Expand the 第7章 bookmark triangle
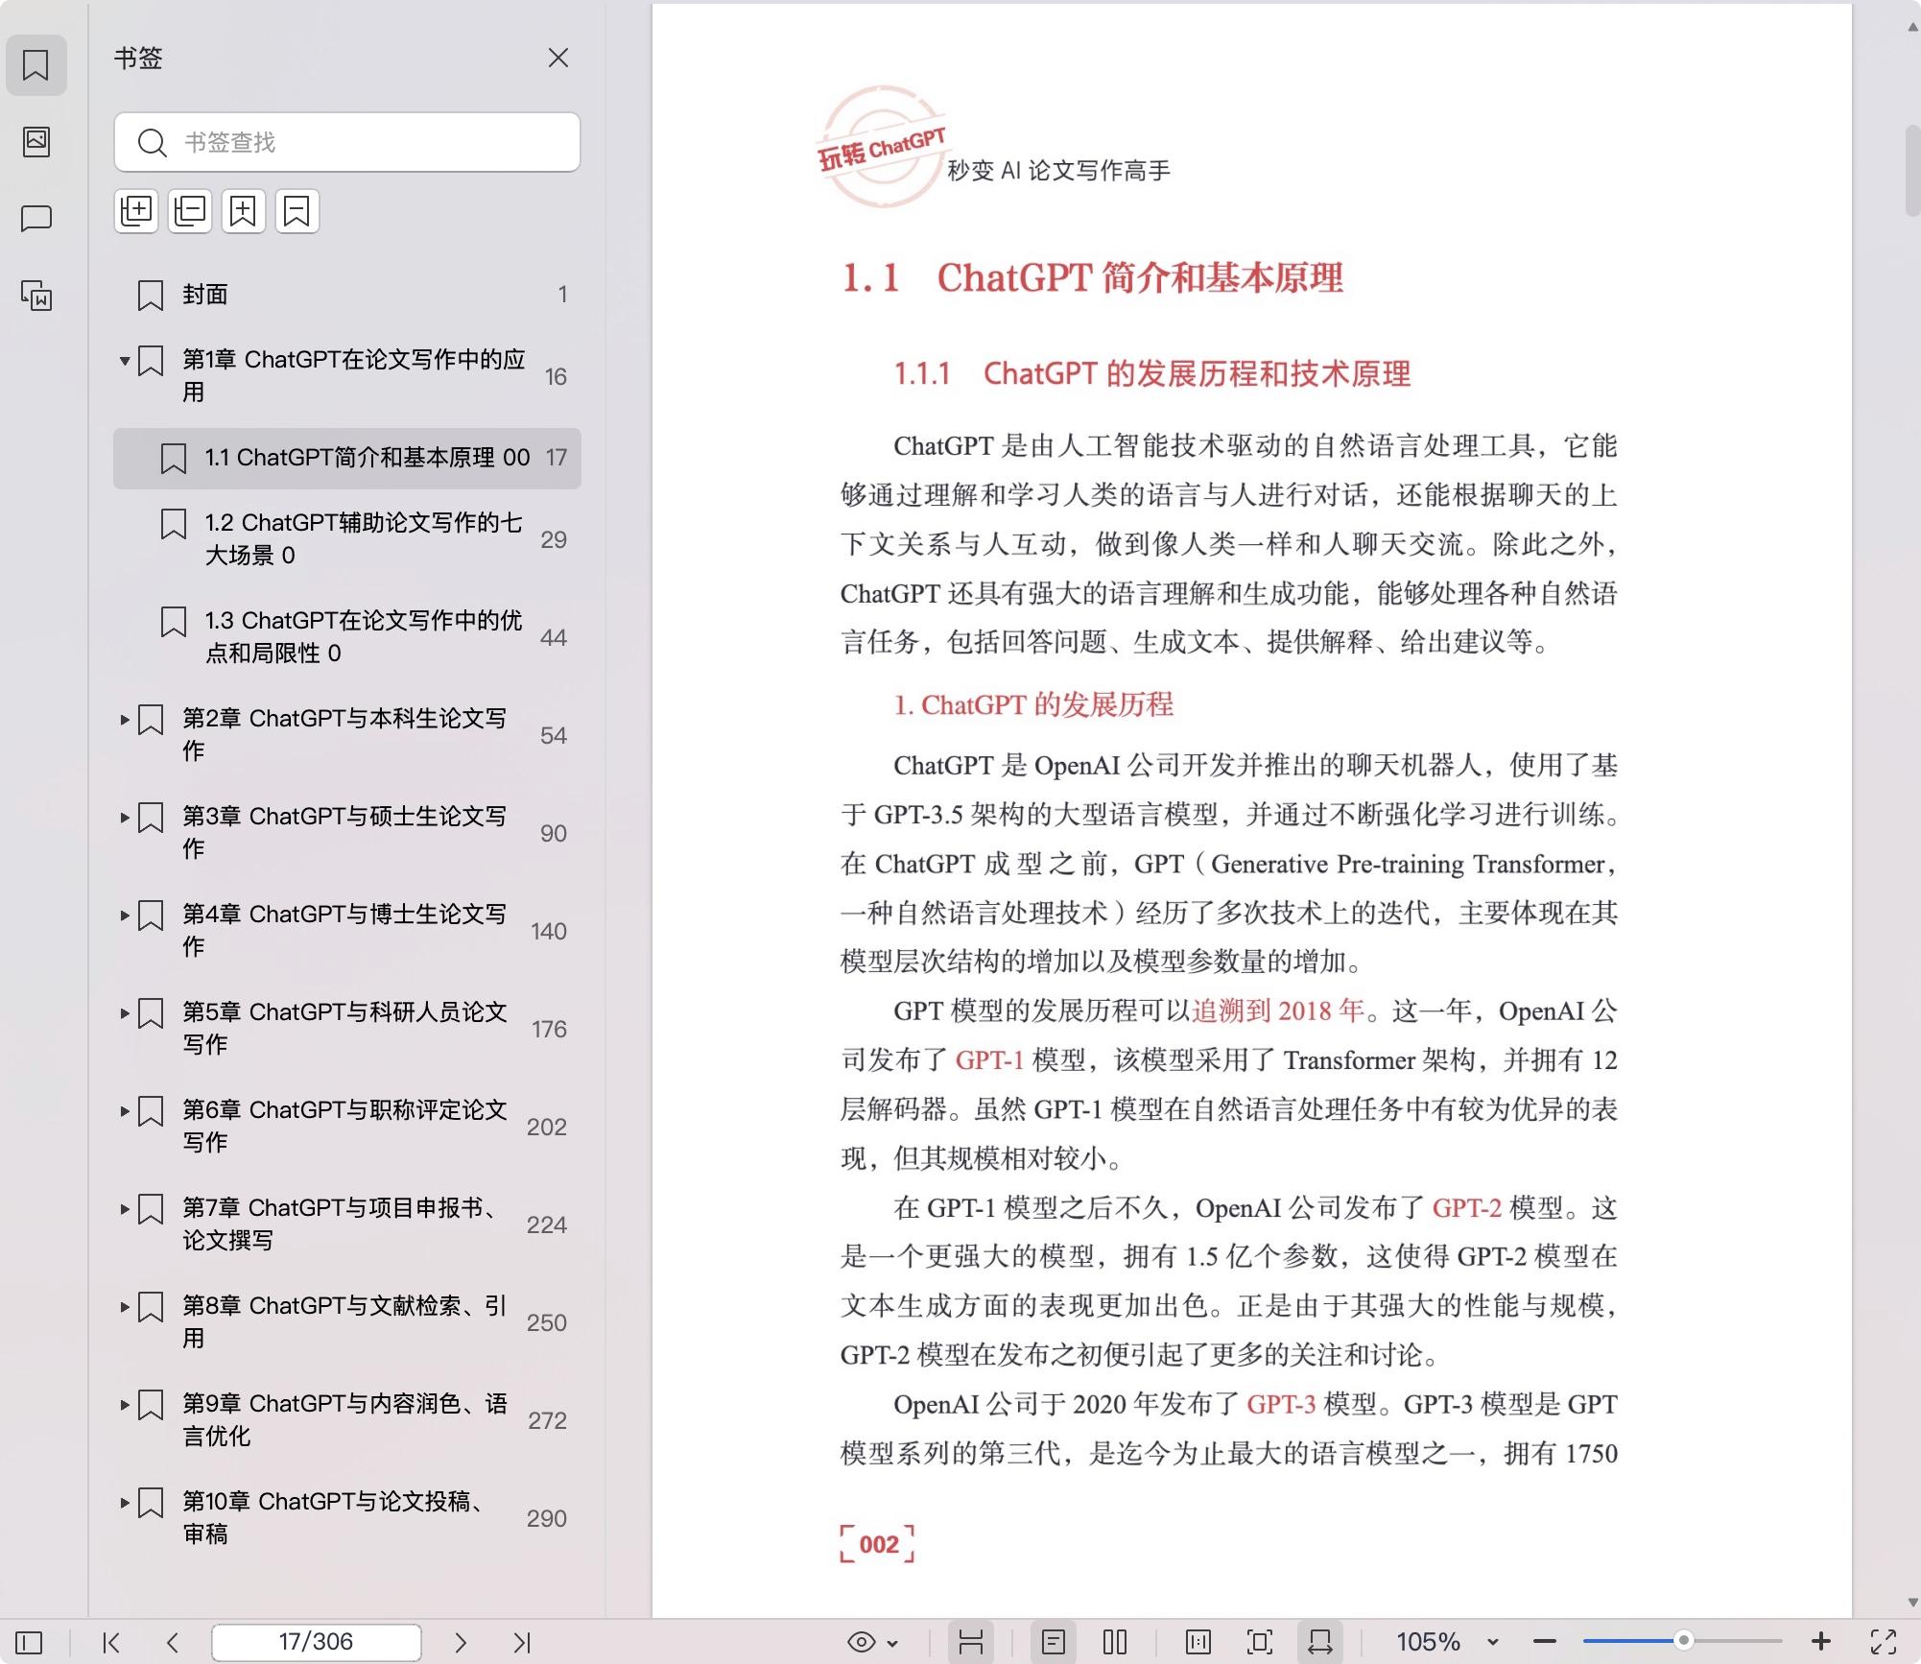Image resolution: width=1921 pixels, height=1664 pixels. 125,1209
